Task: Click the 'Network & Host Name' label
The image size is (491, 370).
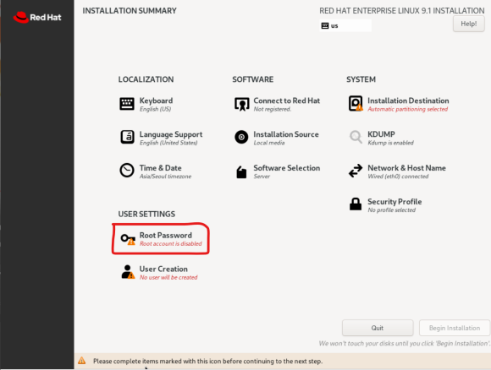Action: [406, 168]
